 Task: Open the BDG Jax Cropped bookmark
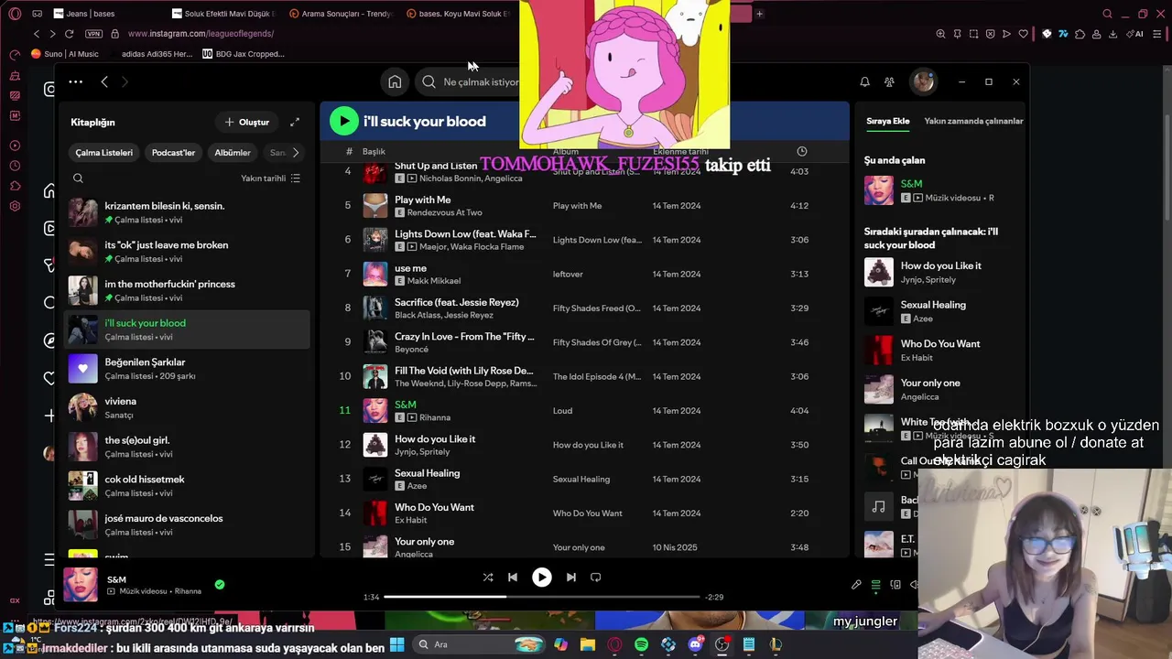tap(244, 54)
